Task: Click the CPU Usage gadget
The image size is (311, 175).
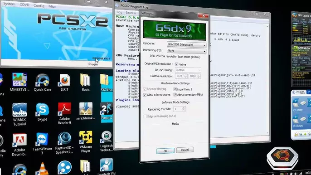Action: 301,28
